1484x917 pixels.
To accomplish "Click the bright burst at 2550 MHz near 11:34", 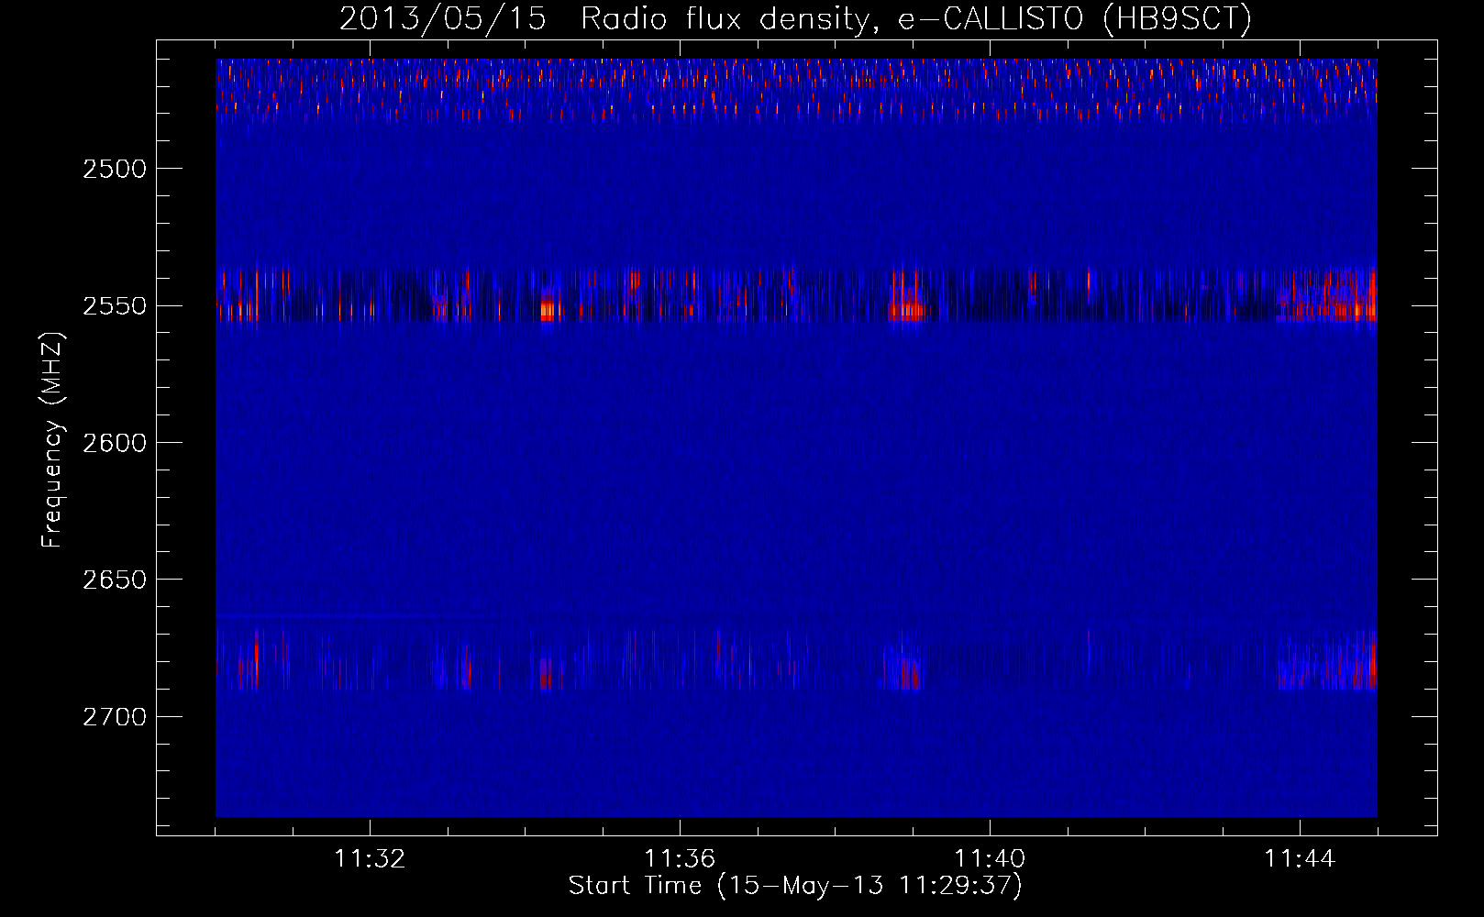I will [549, 311].
